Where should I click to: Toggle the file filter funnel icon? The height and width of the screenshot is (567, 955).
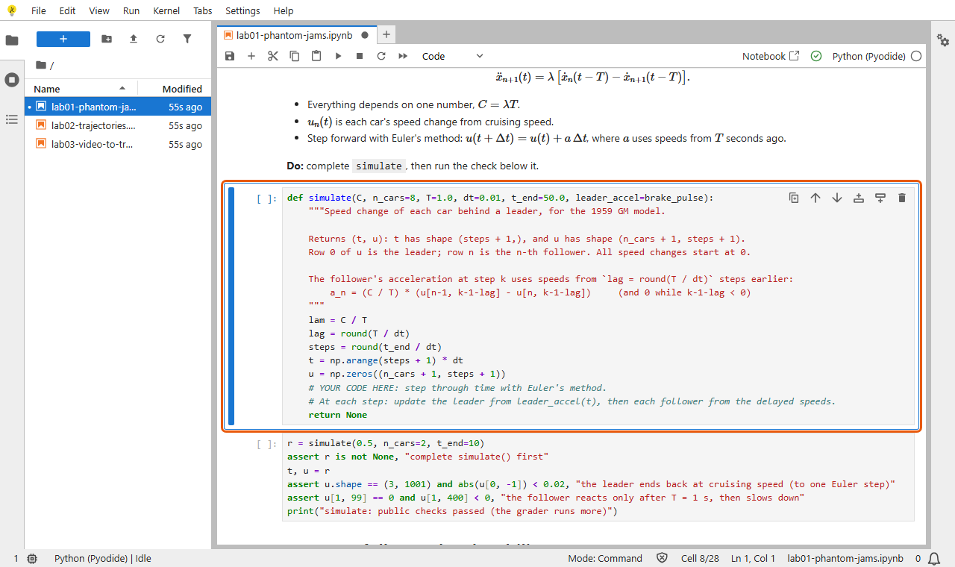[x=187, y=39]
